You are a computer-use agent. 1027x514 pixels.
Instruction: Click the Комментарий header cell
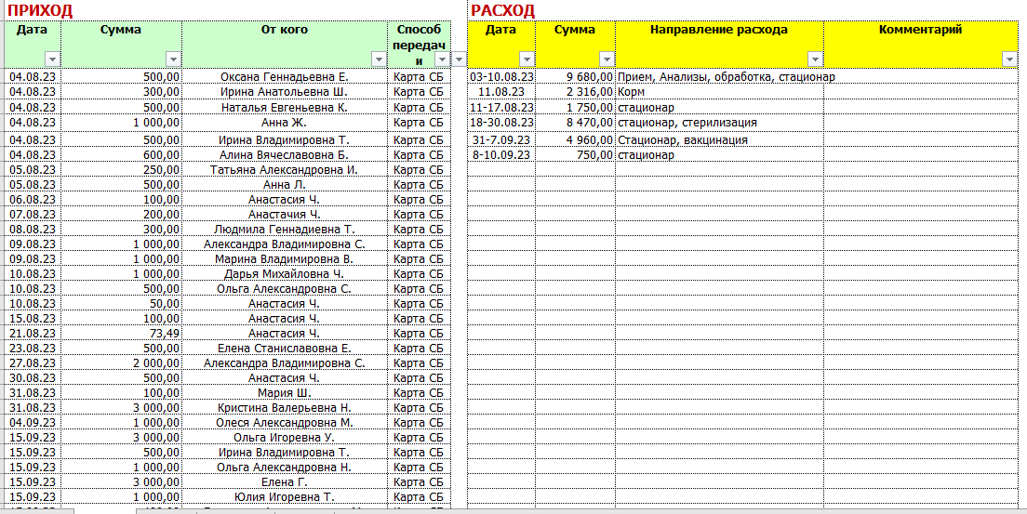[x=920, y=44]
